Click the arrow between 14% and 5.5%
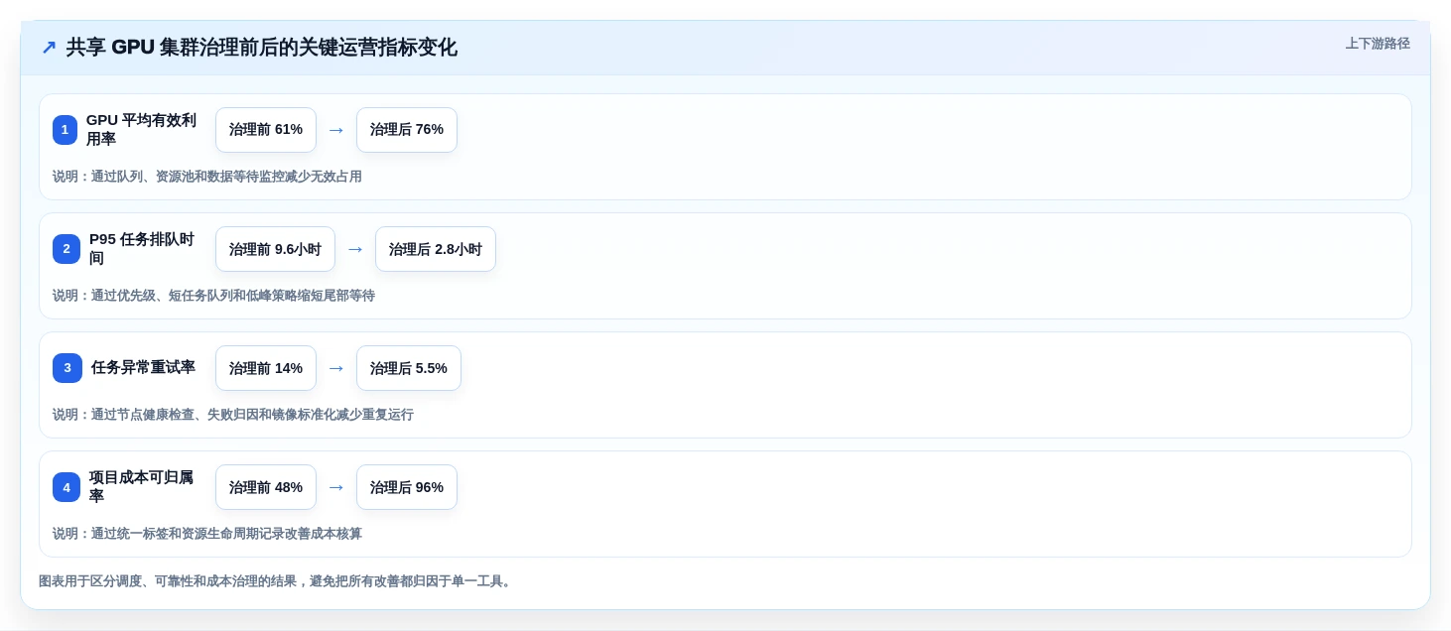Screen dimensions: 1451x631 point(336,368)
